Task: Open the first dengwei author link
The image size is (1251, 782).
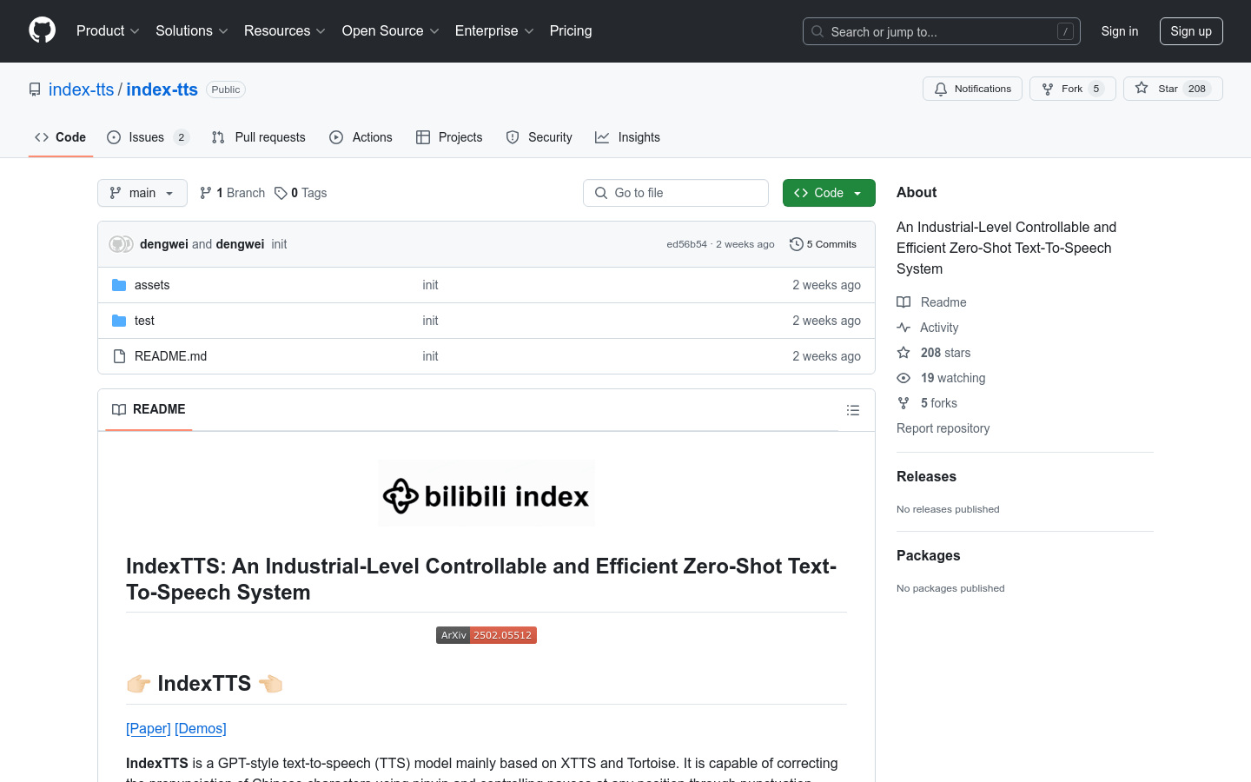Action: [x=164, y=244]
